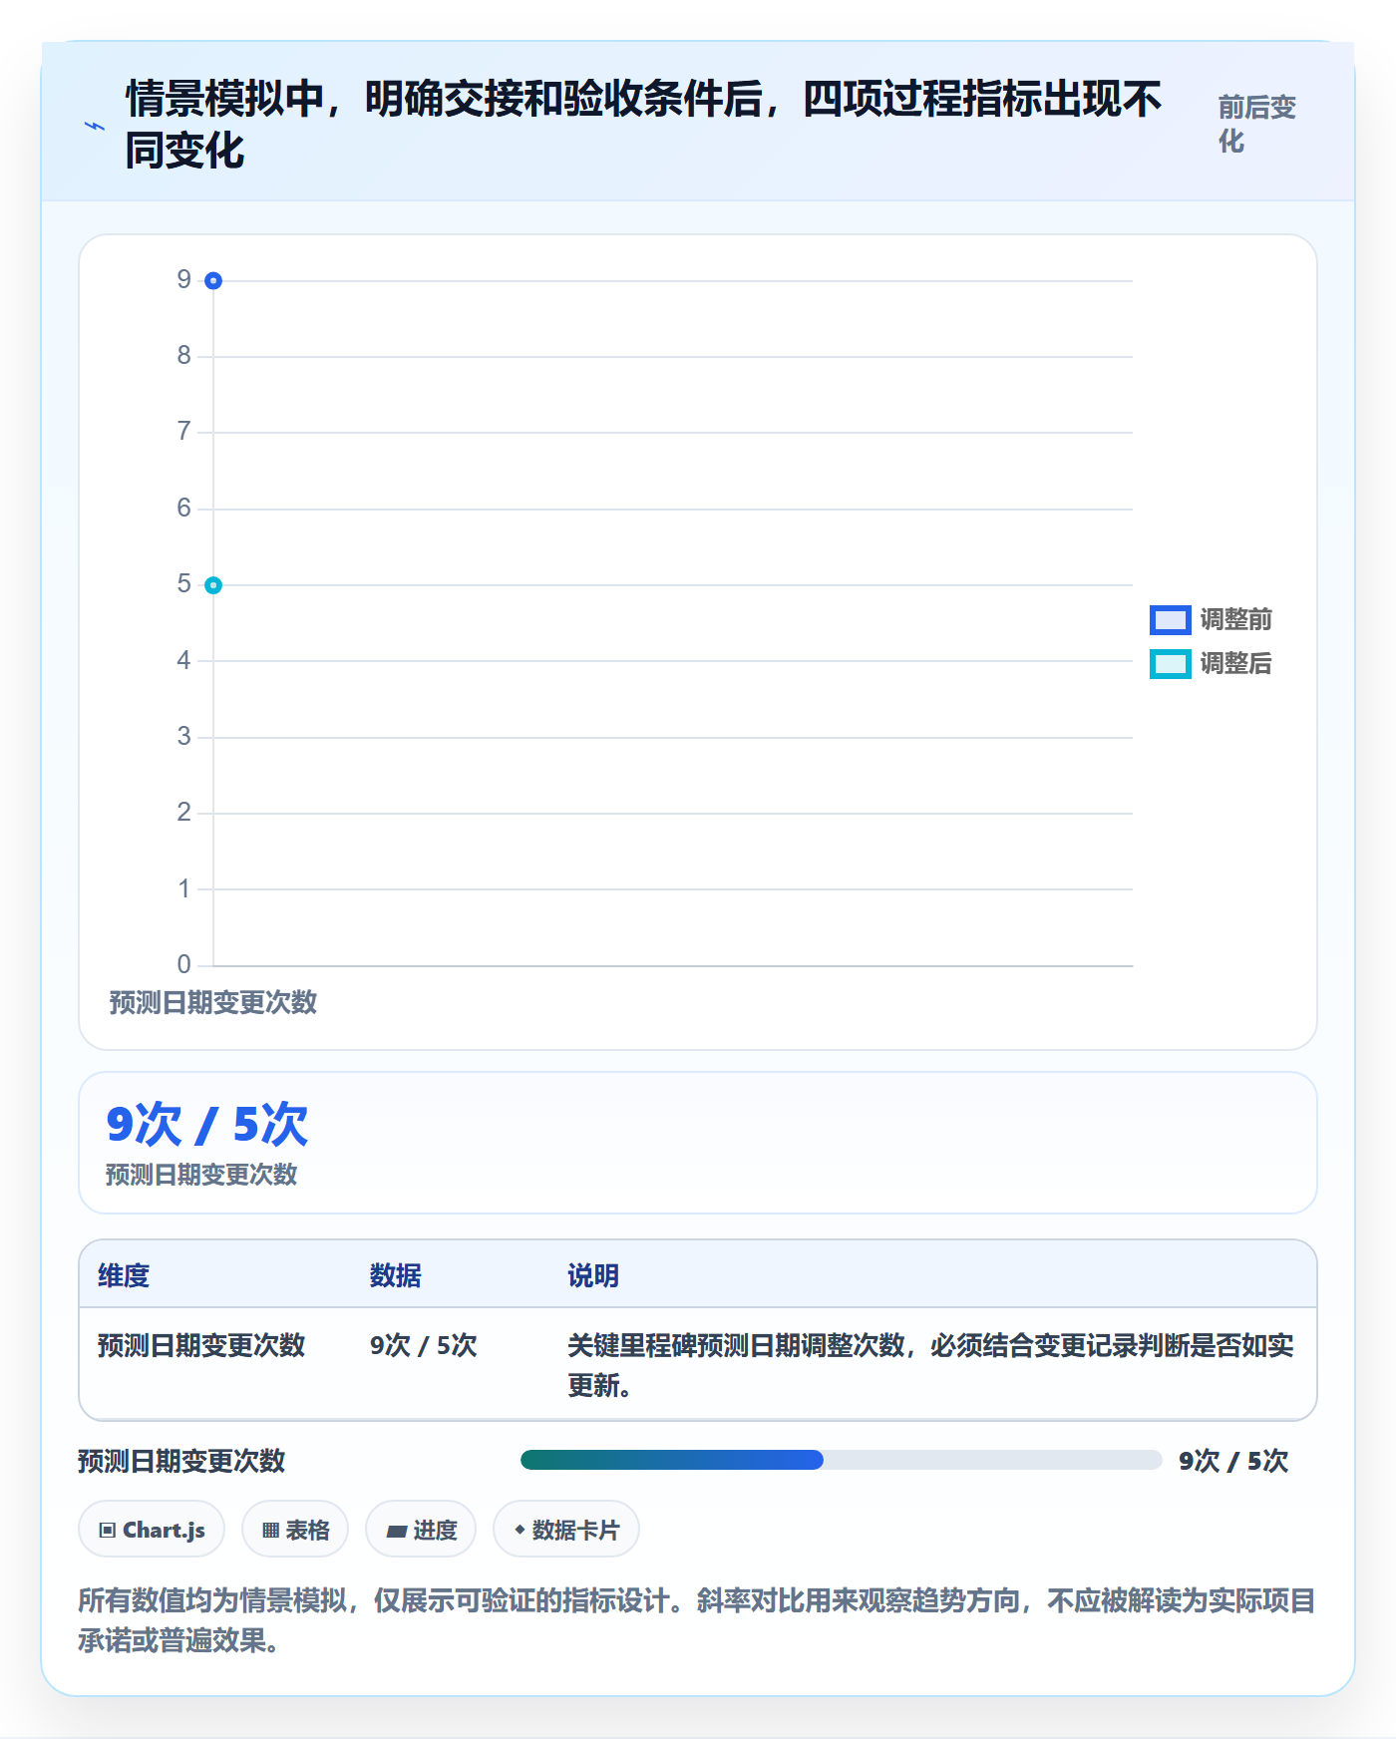Click the 说明 column header
This screenshot has width=1396, height=1739.
pyautogui.click(x=593, y=1275)
